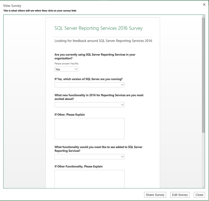The image size is (209, 201).
Task: Click the If Yes, which version question label
Action: (x=89, y=79)
